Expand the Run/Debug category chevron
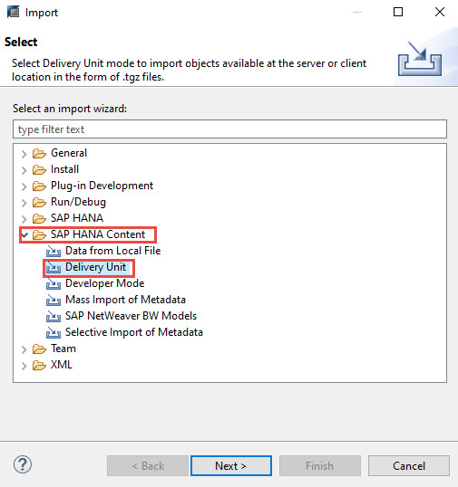The image size is (458, 487). (24, 203)
